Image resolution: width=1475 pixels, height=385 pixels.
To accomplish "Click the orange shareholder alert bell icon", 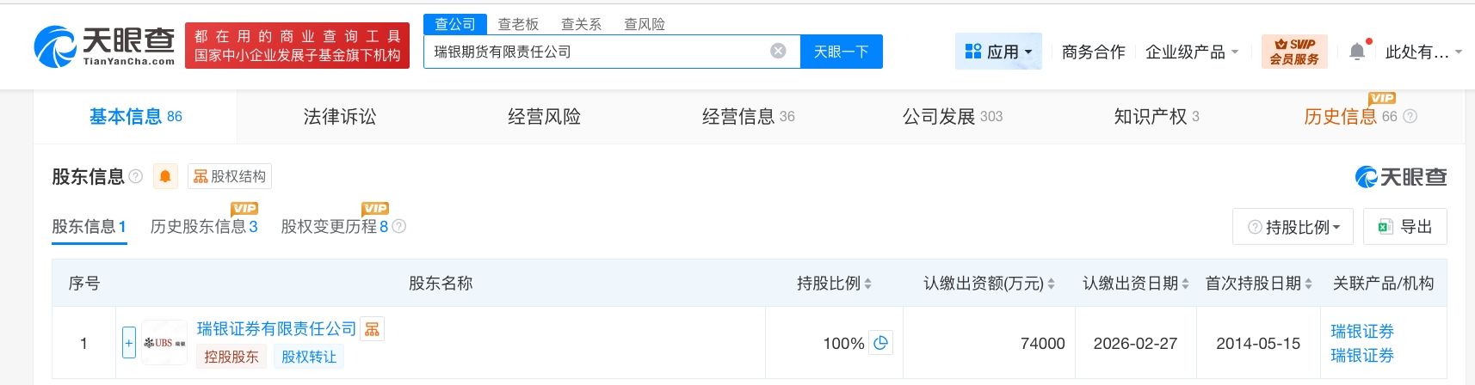I will point(165,177).
